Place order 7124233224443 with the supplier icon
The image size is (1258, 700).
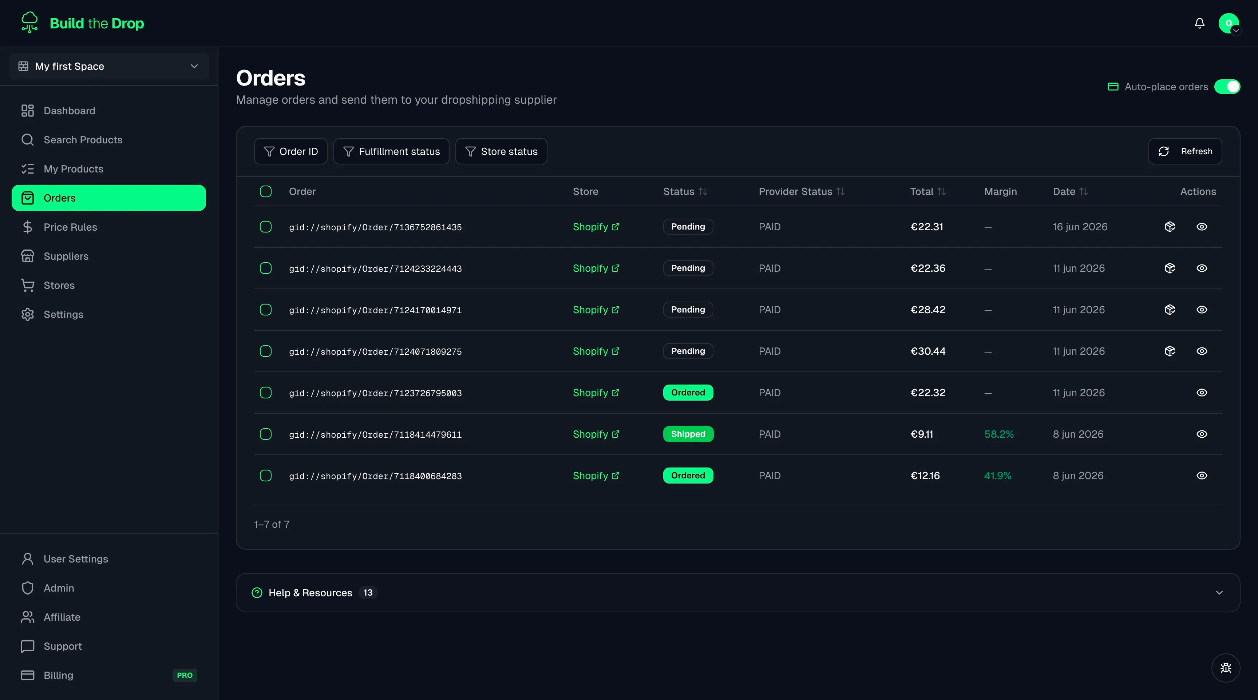[1170, 269]
